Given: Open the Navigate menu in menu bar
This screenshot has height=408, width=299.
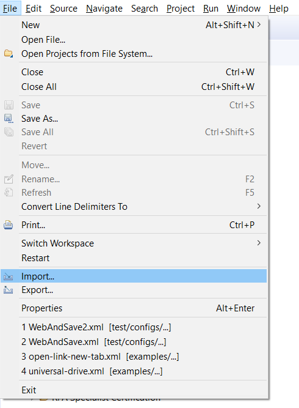Looking at the screenshot, I should pyautogui.click(x=104, y=9).
